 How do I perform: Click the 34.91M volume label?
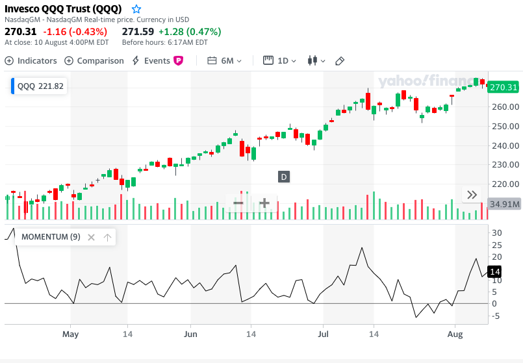tap(504, 204)
